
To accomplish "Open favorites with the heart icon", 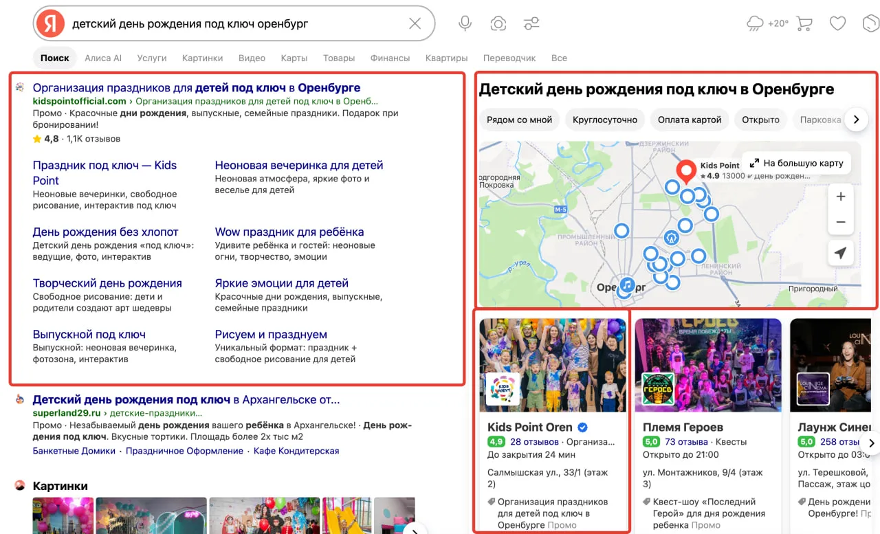I will pyautogui.click(x=837, y=23).
